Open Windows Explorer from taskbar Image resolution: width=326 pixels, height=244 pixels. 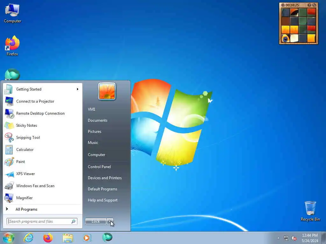tap(68, 238)
